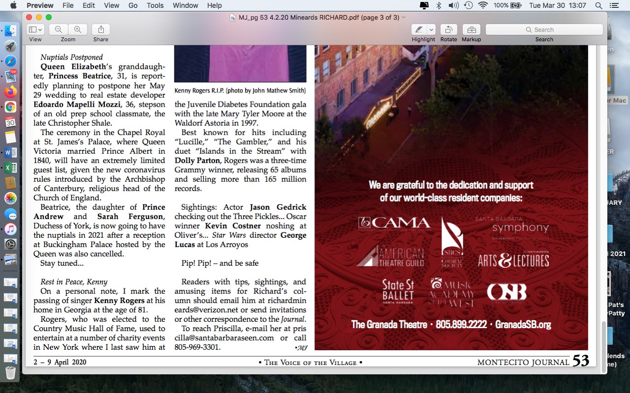Screen dimensions: 630x393
Task: Expand the Highlight color dropdown arrow
Action: [x=431, y=29]
